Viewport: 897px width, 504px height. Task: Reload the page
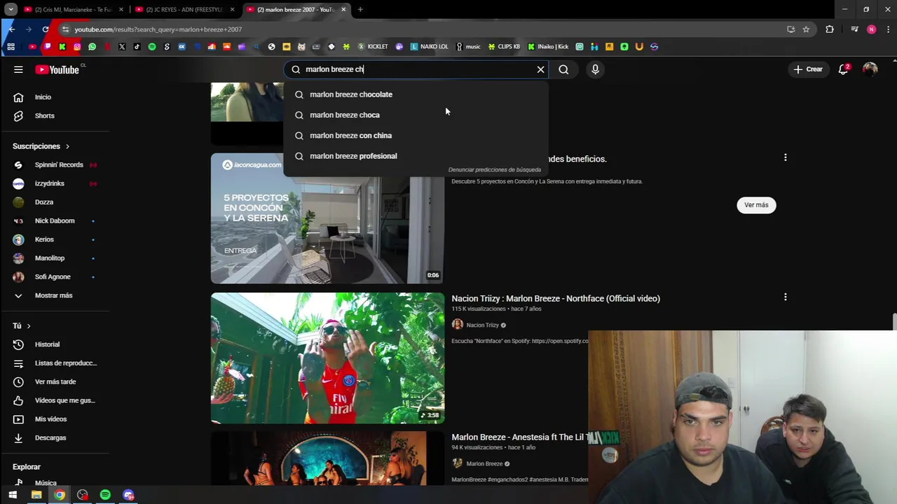click(x=46, y=29)
